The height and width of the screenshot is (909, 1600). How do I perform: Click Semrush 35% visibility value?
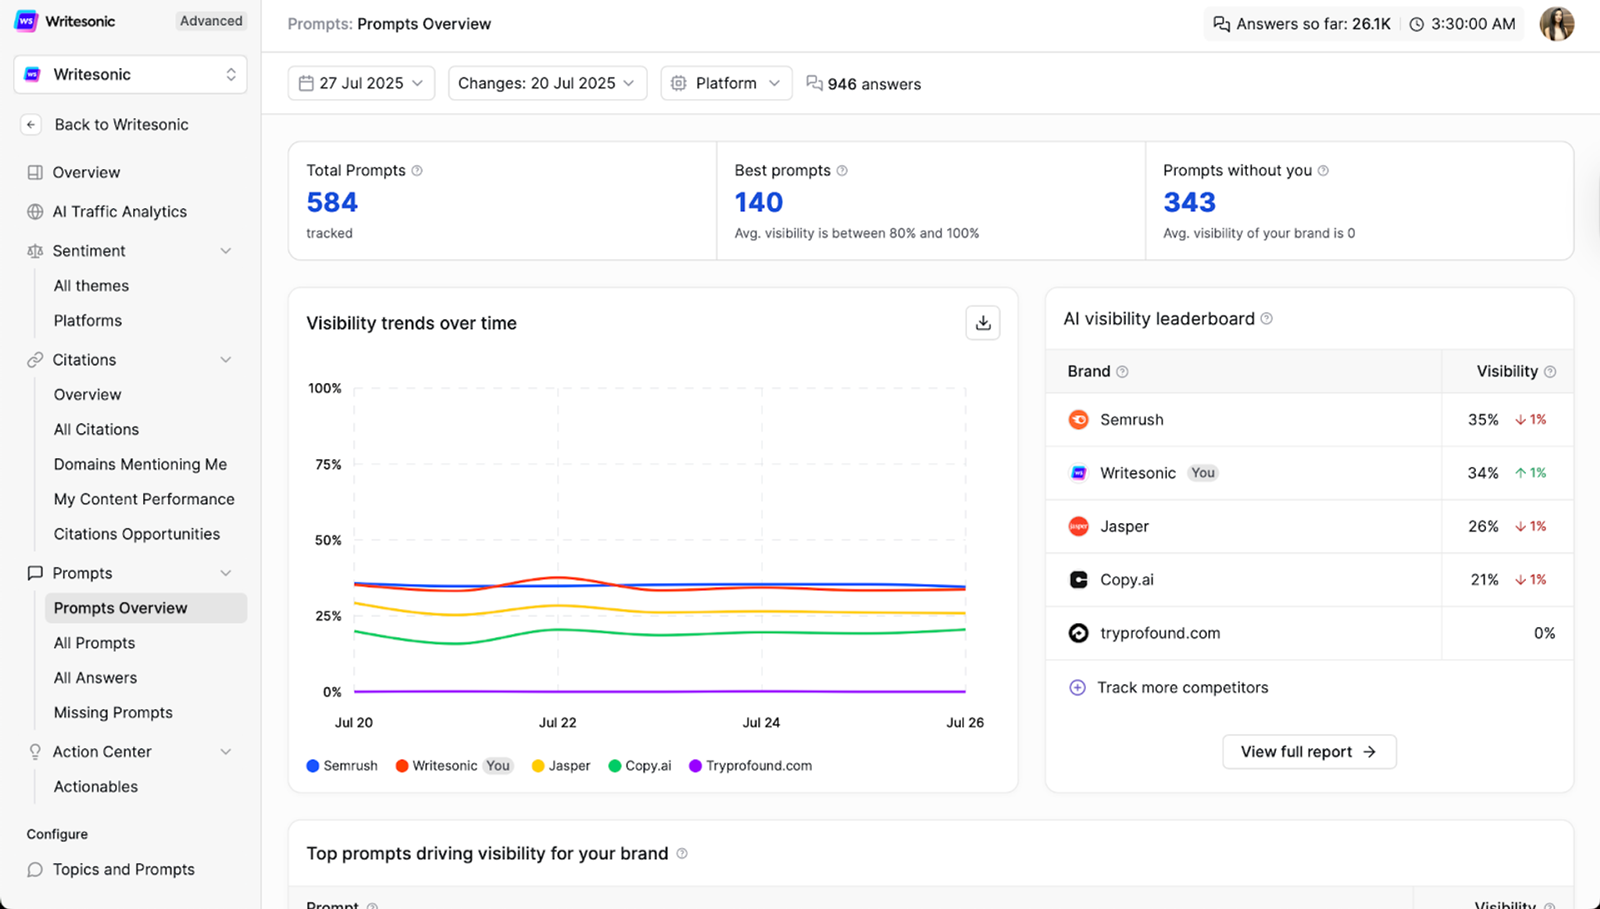(x=1482, y=420)
